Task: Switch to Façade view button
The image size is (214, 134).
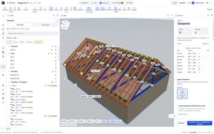Action: pos(82,121)
